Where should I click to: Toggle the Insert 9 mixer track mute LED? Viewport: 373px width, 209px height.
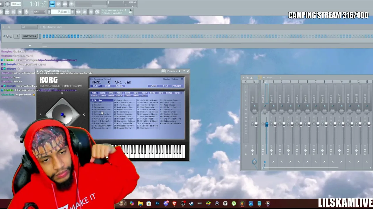coord(333,106)
